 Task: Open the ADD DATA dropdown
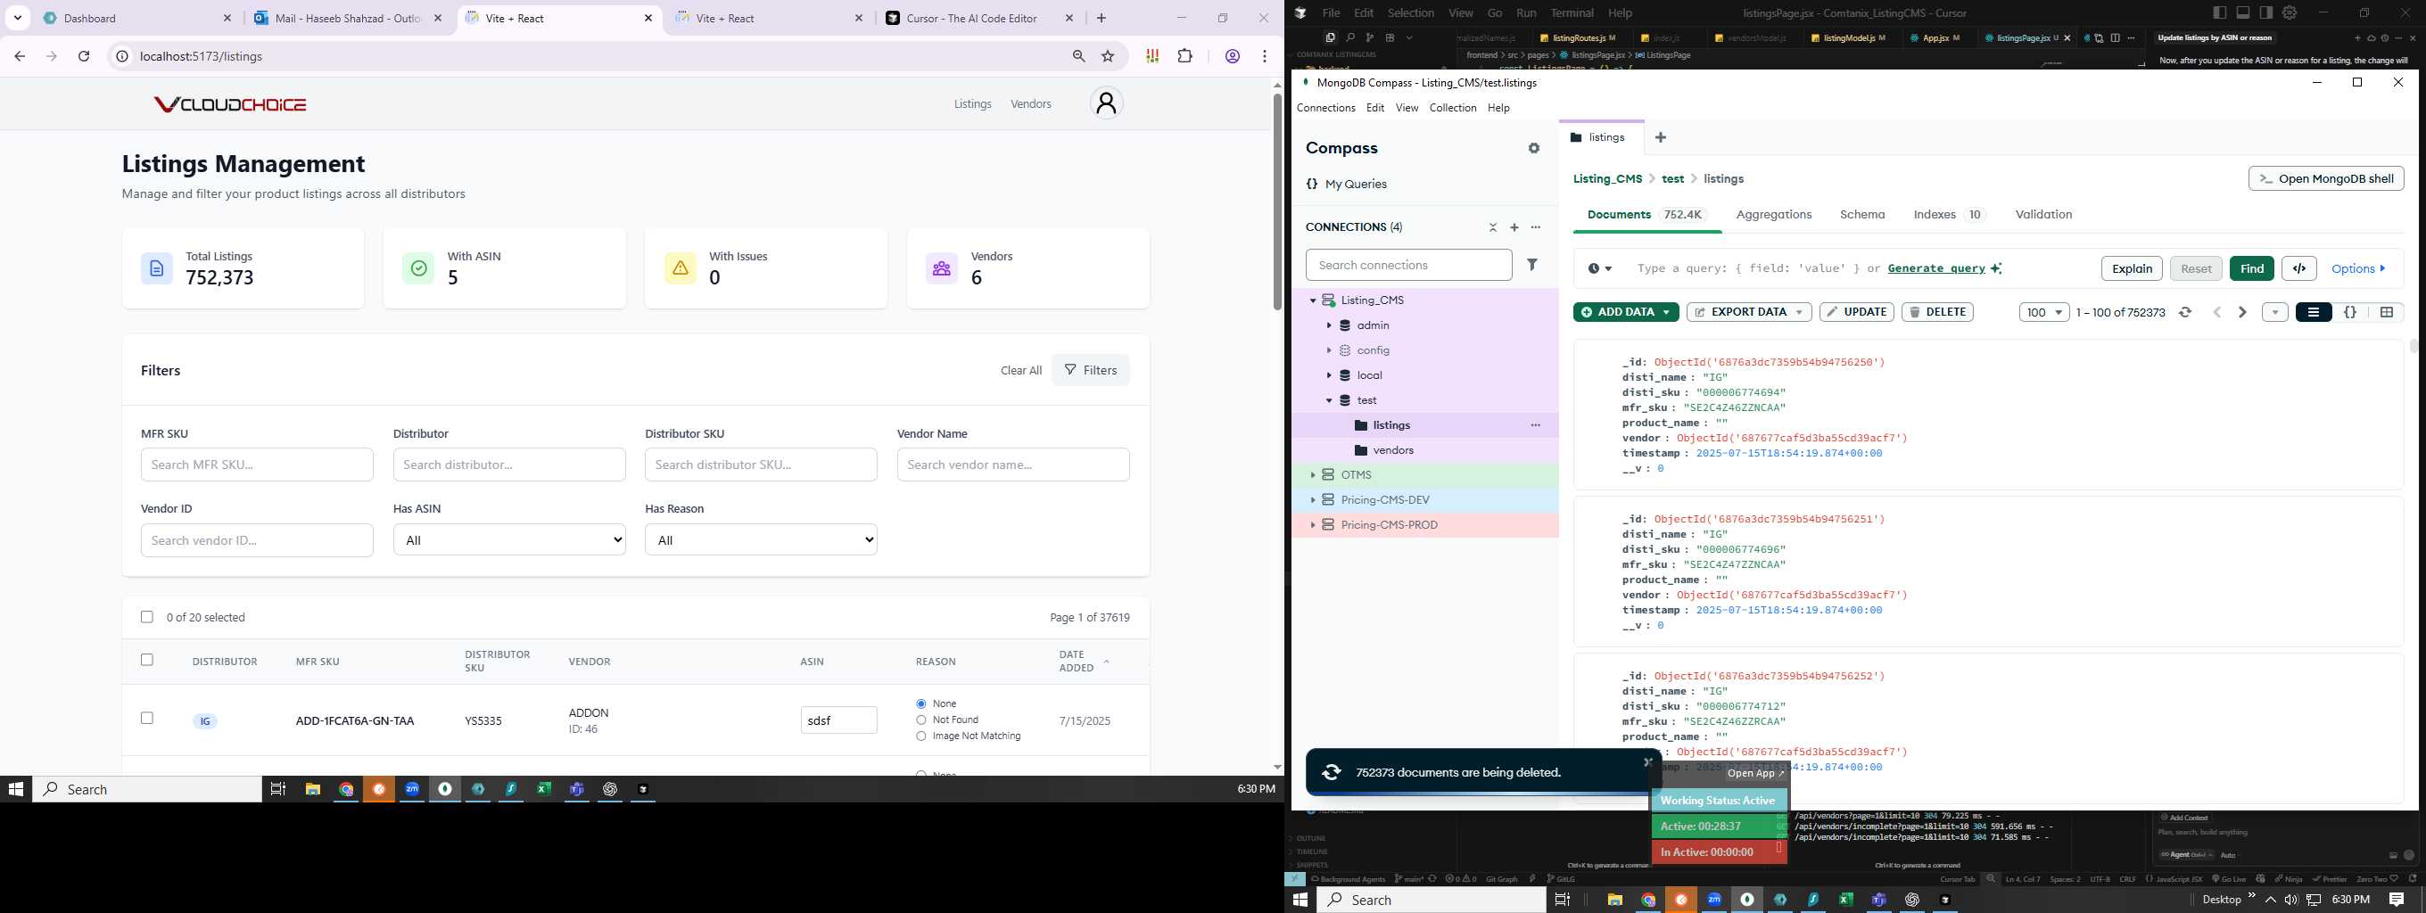[1625, 312]
